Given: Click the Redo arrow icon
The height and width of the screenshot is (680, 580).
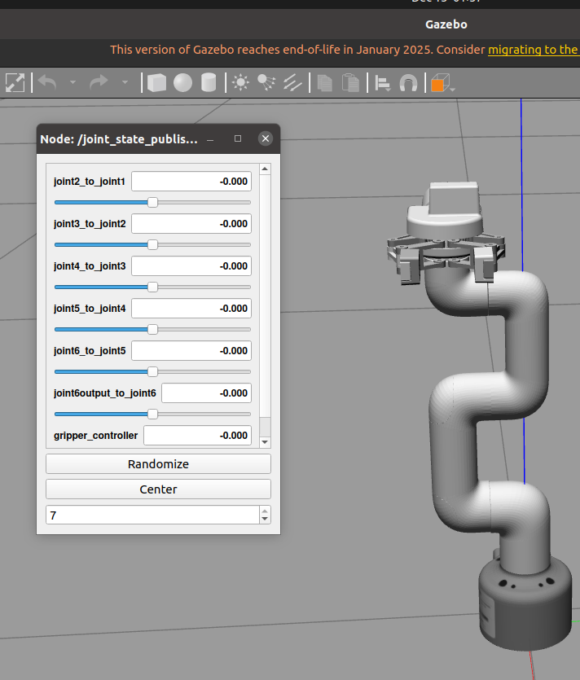Looking at the screenshot, I should [x=99, y=82].
